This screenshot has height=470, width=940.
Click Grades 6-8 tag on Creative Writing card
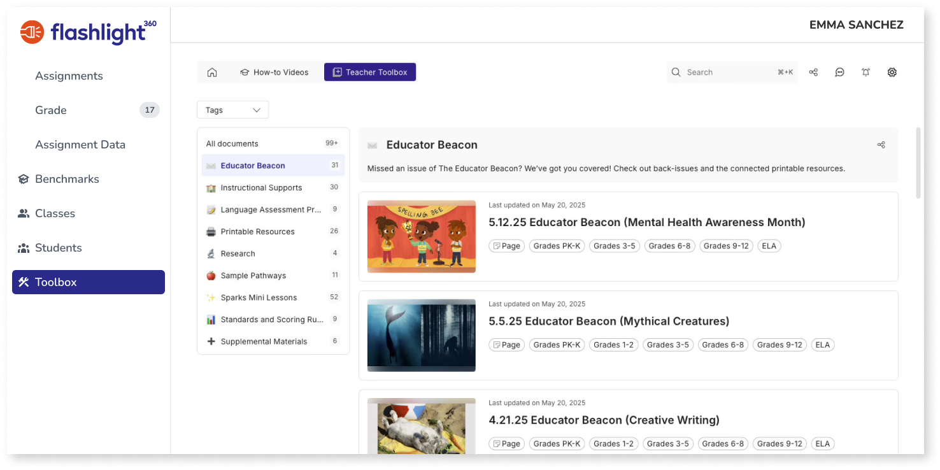point(723,444)
